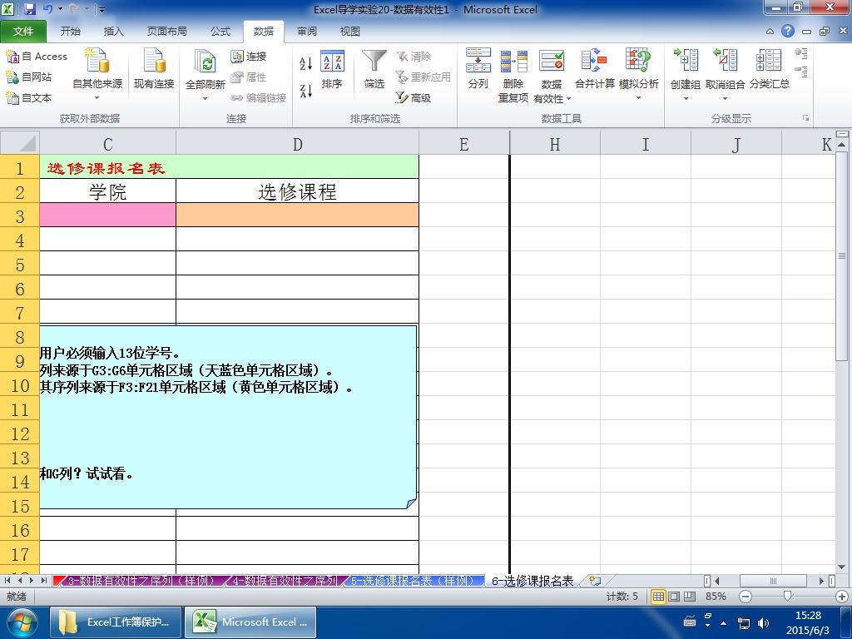
Task: Switch to View (视图) tab
Action: pyautogui.click(x=350, y=32)
